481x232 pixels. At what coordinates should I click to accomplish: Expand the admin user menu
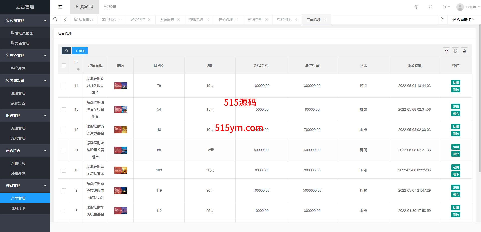tap(468, 7)
